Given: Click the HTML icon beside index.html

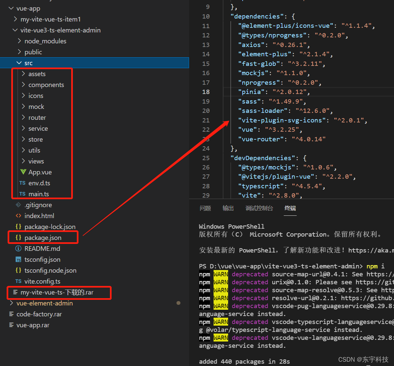Looking at the screenshot, I should (x=18, y=216).
